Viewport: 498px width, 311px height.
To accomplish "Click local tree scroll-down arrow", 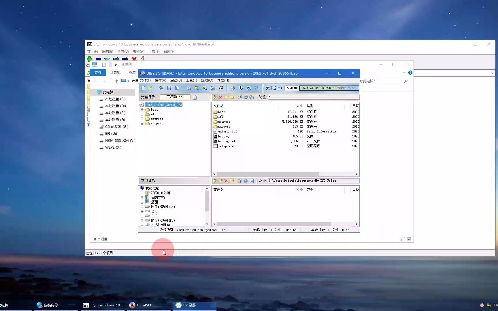I will pyautogui.click(x=207, y=224).
